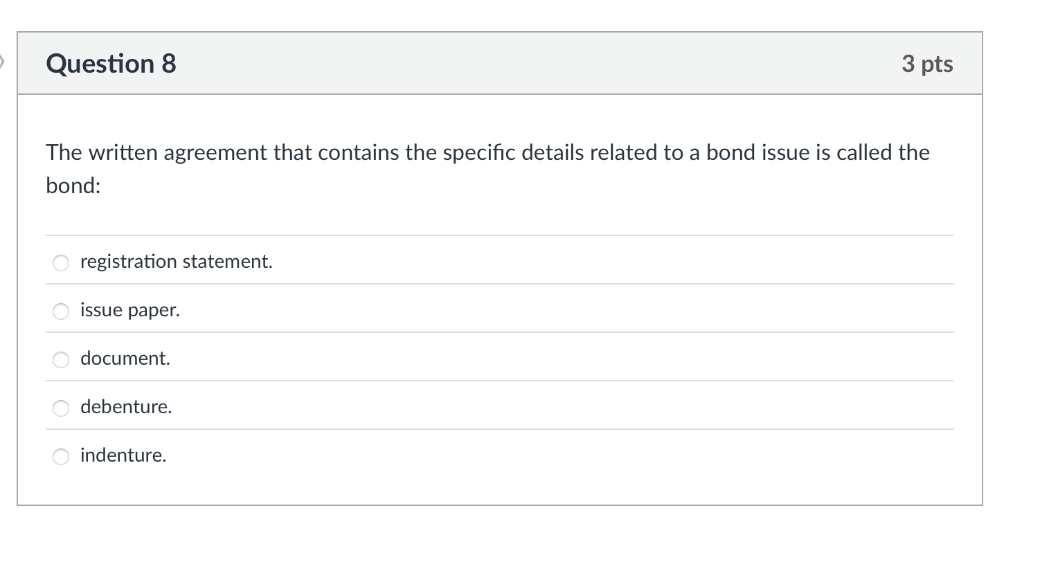1040x562 pixels.
Task: Select the radio button for "issue paper."
Action: [x=60, y=311]
